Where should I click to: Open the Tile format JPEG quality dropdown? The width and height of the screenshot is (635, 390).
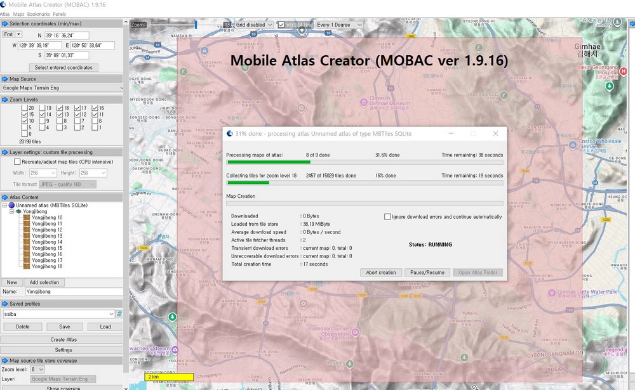[68, 184]
